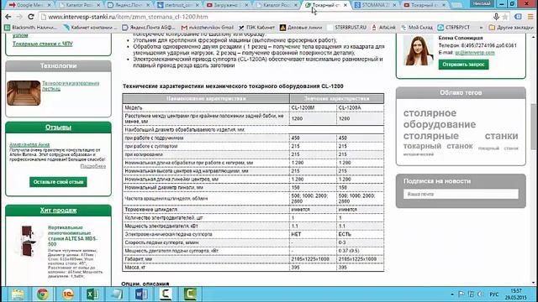The height and width of the screenshot is (302, 538).
Task: Open the Деловые линии bookmark
Action: tap(301, 28)
